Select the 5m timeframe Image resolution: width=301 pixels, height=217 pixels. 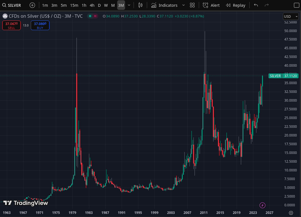pyautogui.click(x=64, y=5)
